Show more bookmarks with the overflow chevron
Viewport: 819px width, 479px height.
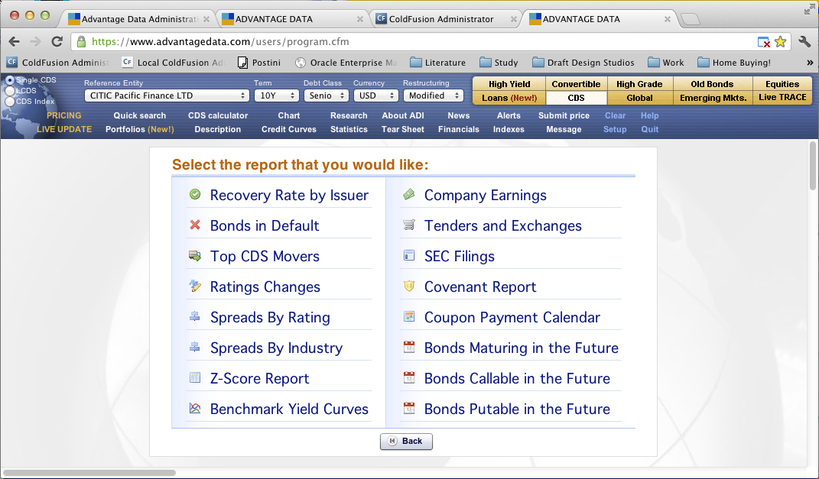pyautogui.click(x=810, y=63)
